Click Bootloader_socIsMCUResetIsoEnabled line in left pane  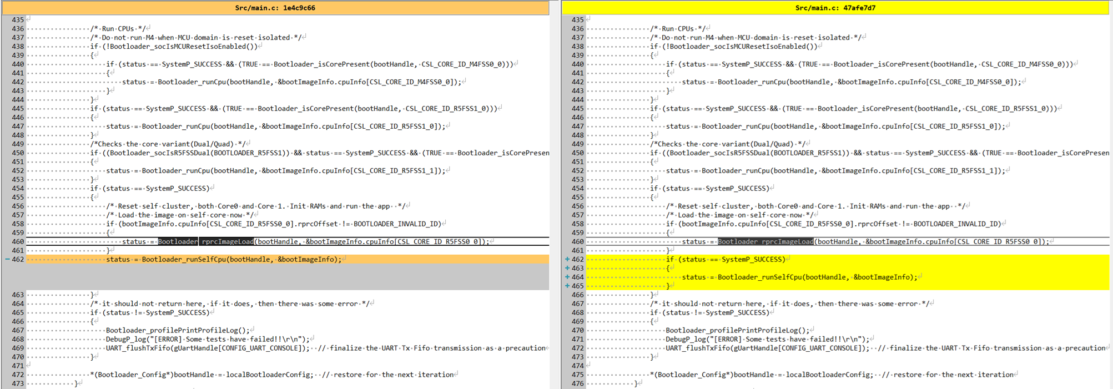pos(174,46)
